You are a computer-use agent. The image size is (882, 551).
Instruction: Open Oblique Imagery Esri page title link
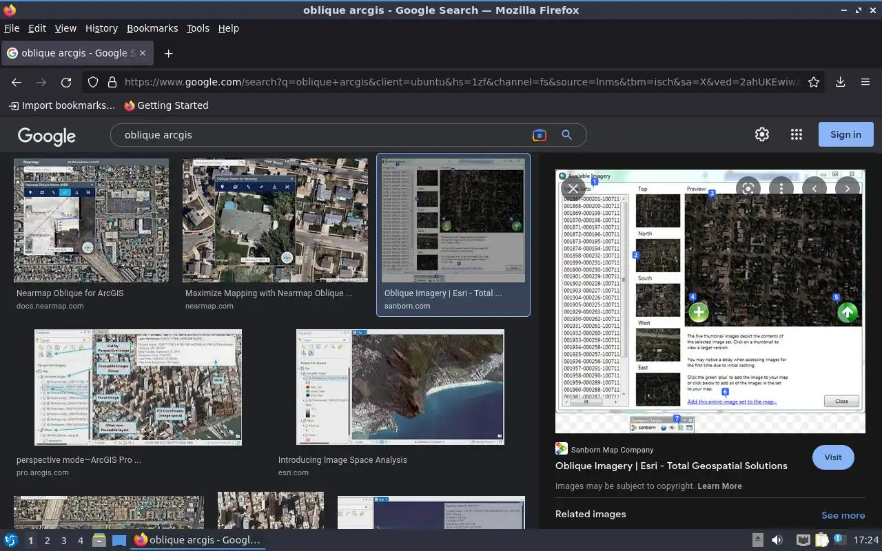pyautogui.click(x=671, y=466)
